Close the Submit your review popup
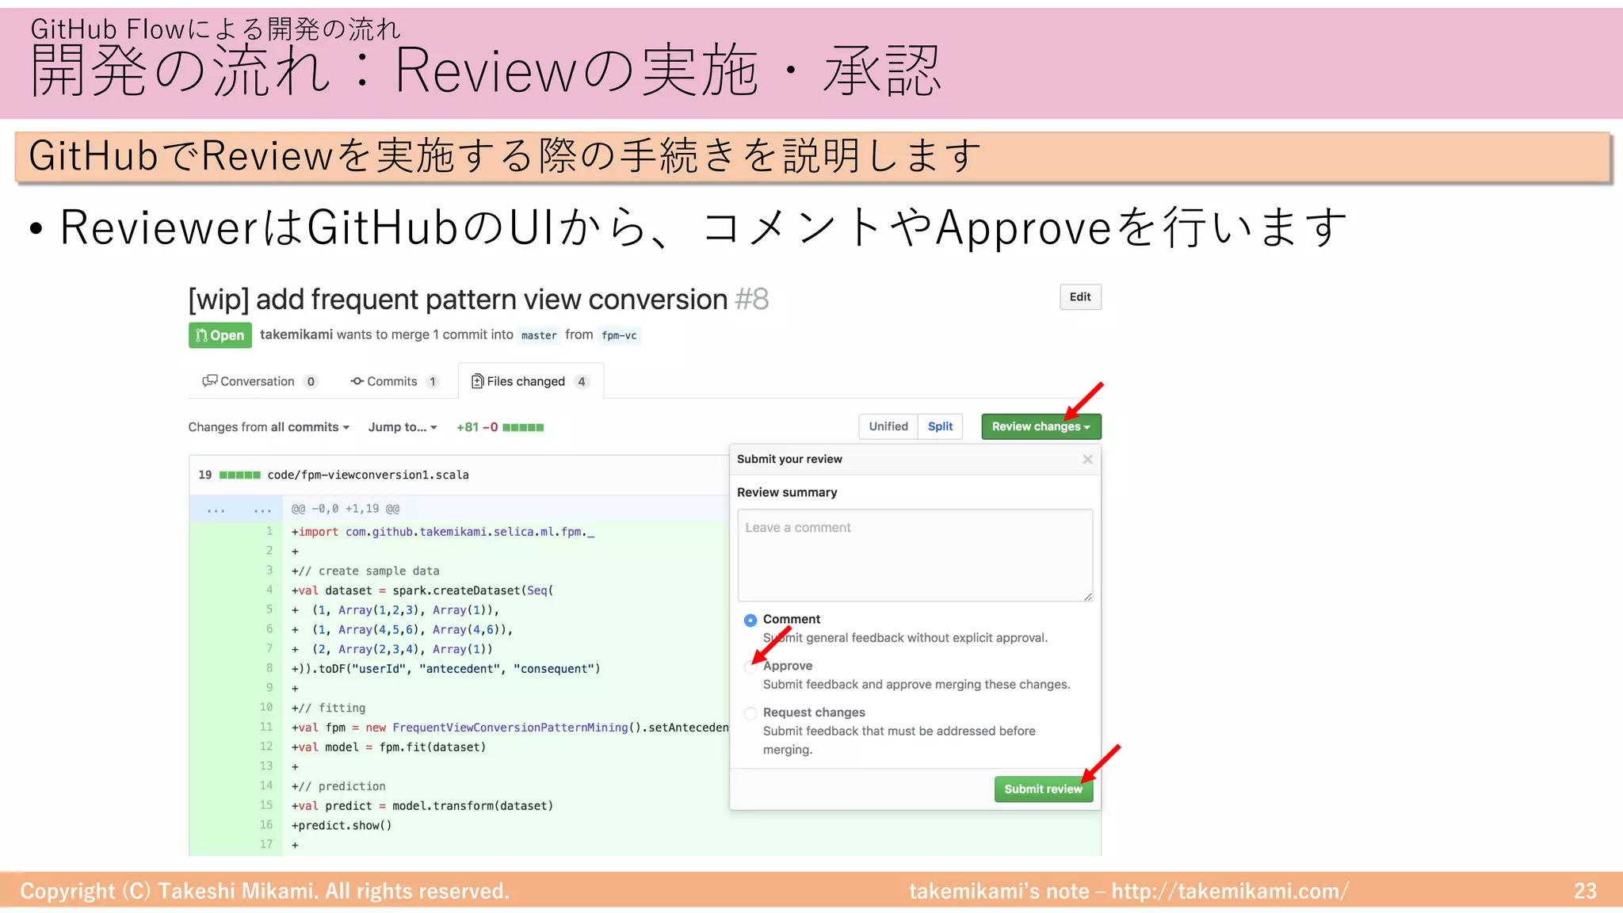 (1087, 460)
